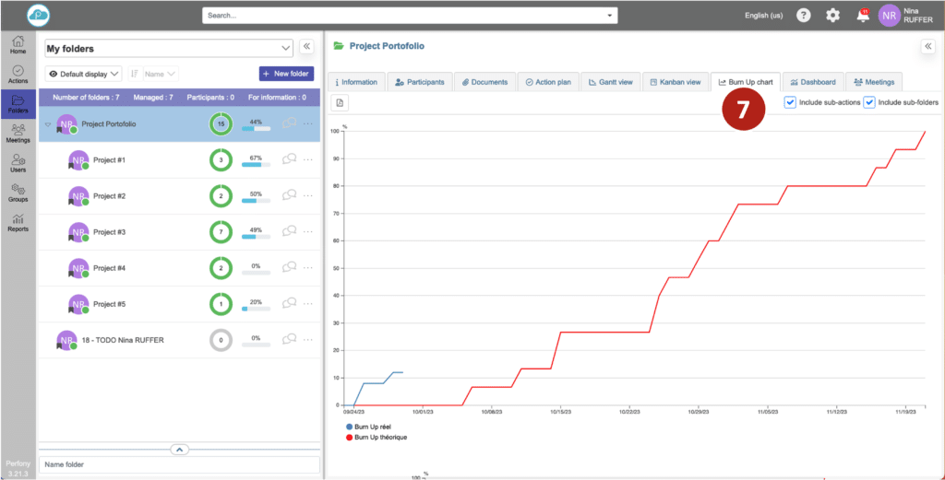Uncheck Include sub-folders checkbox
This screenshot has height=480, width=945.
point(869,102)
